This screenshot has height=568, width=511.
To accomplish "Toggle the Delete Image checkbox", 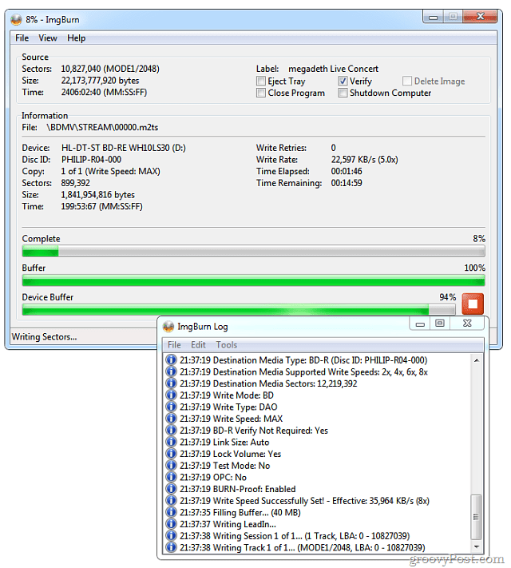I will (407, 81).
